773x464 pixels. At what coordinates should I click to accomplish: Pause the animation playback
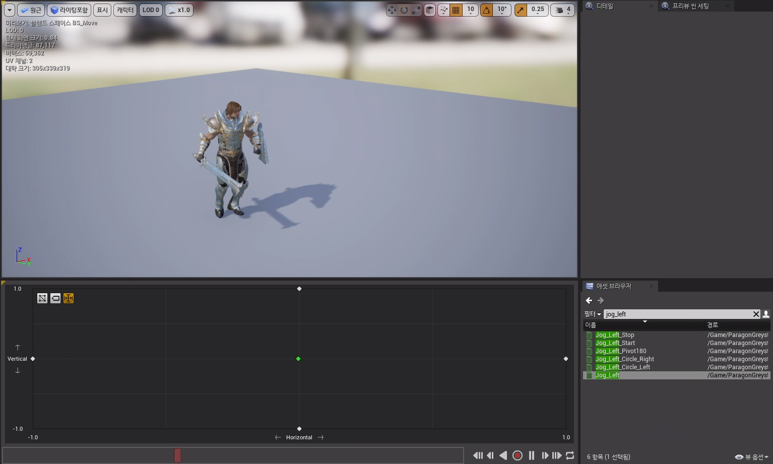(x=532, y=455)
